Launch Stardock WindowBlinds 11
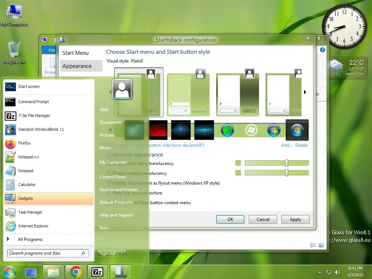This screenshot has width=372, height=279. [x=49, y=129]
